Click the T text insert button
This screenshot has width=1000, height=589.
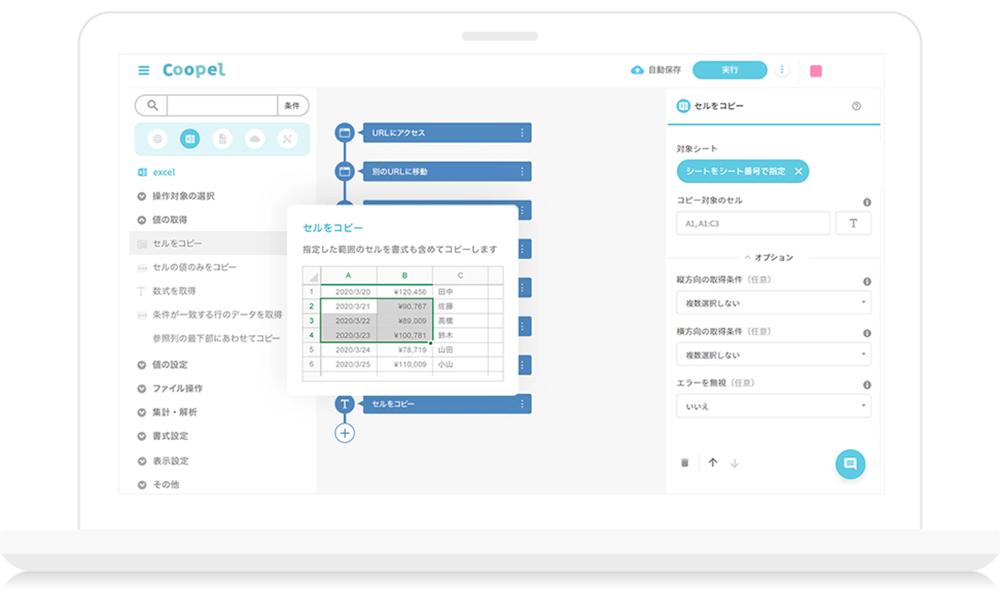point(853,223)
